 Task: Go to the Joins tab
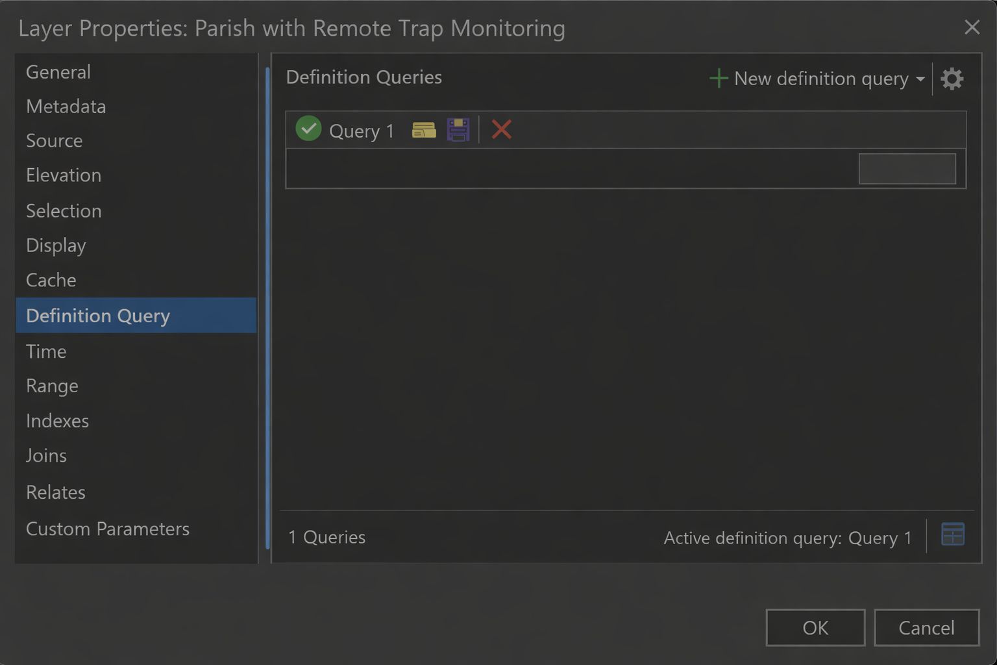[46, 456]
